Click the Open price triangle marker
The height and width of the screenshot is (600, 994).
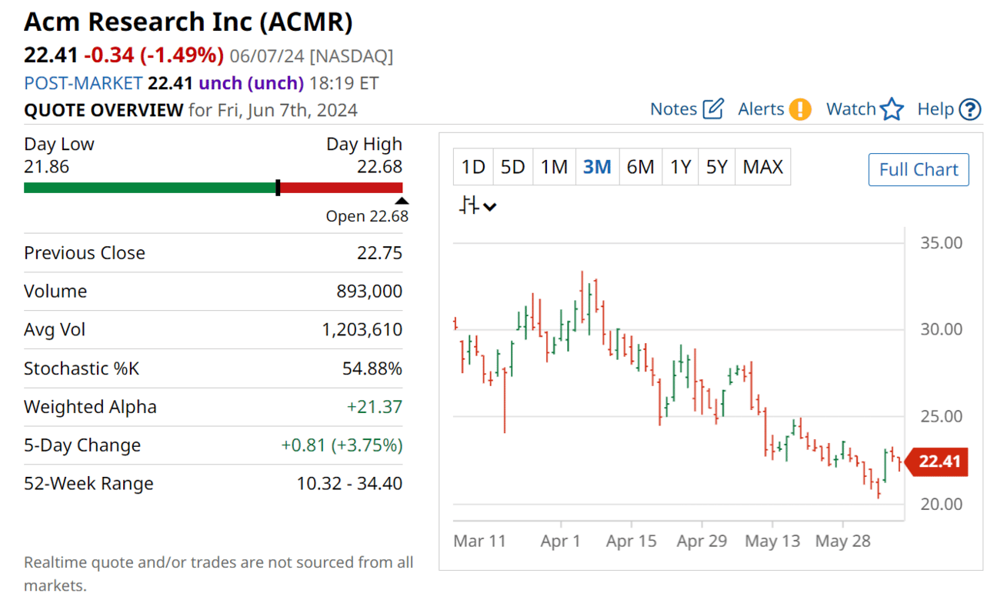[402, 202]
